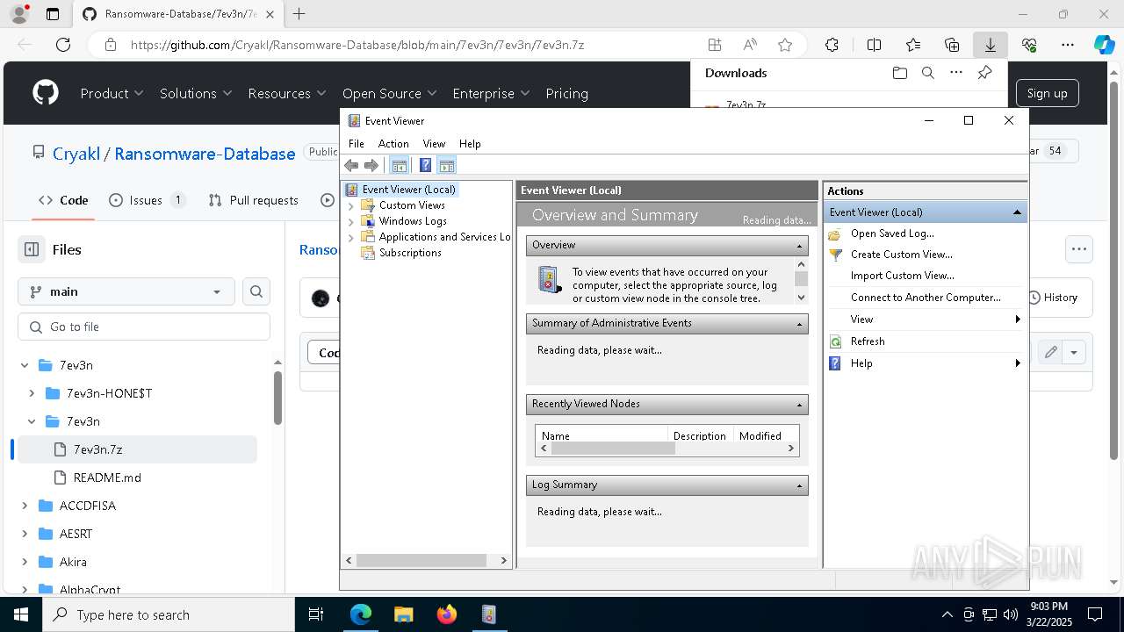Viewport: 1124px width, 632px height.
Task: Select Subscriptions in console tree
Action: (x=410, y=252)
